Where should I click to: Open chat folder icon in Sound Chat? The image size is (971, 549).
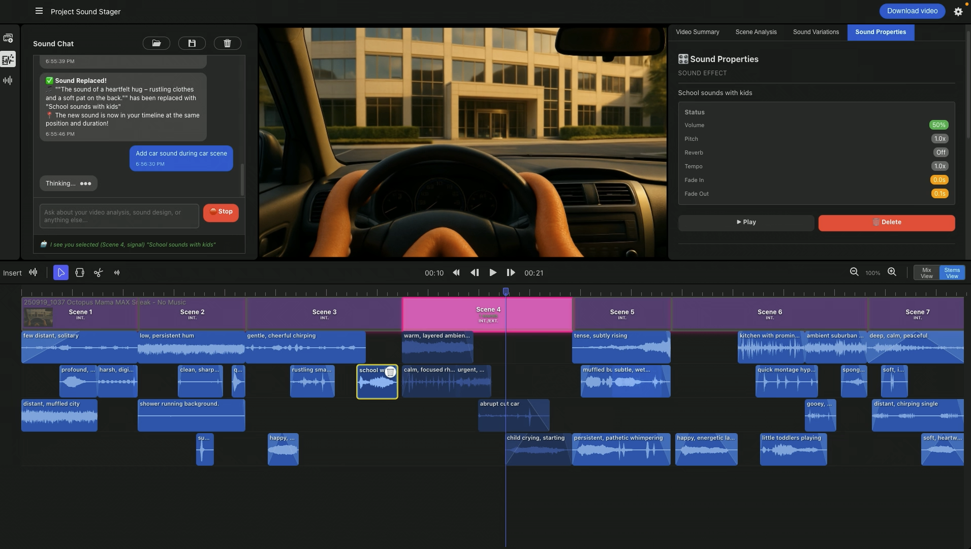(156, 44)
